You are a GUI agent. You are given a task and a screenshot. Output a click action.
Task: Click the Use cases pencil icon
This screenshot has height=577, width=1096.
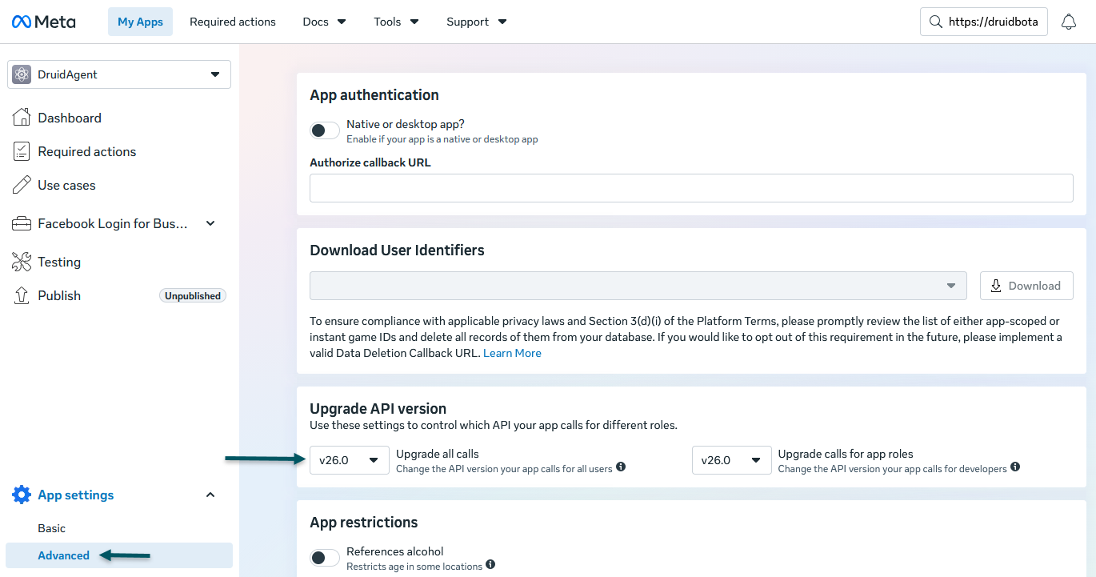[x=22, y=185]
